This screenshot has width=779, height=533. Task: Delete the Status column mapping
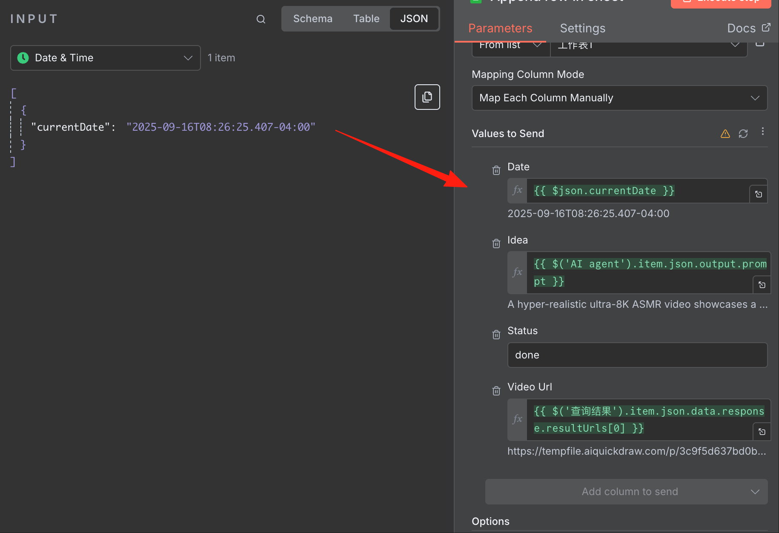496,335
